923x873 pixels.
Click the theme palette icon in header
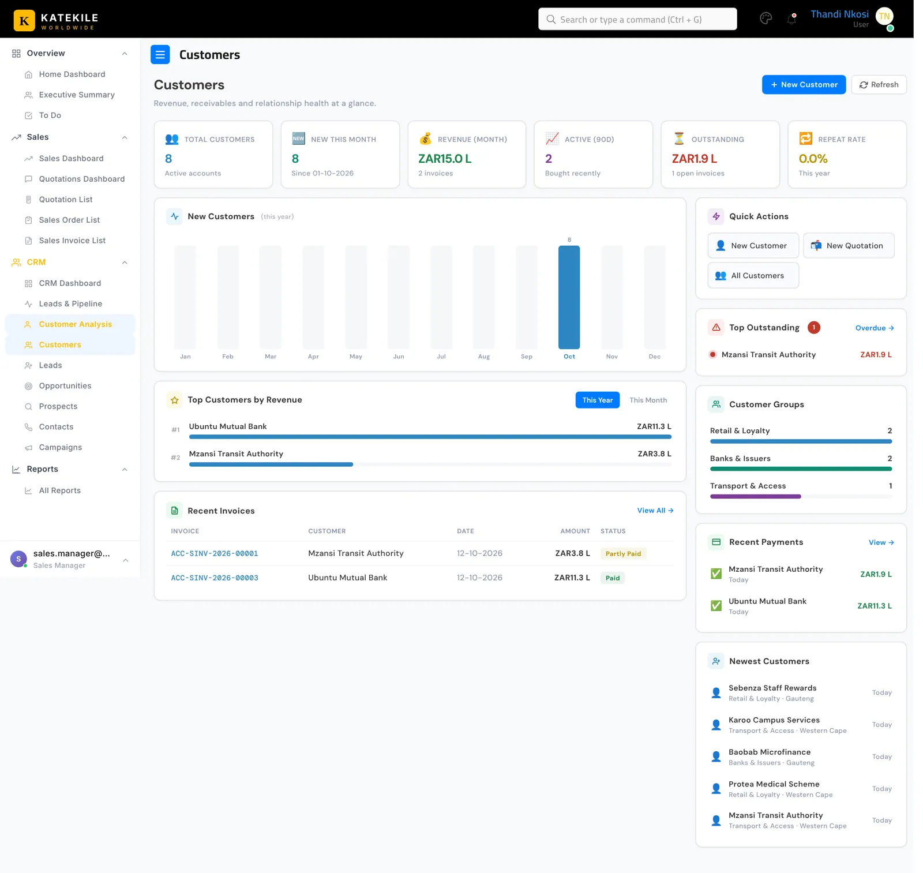click(x=766, y=18)
